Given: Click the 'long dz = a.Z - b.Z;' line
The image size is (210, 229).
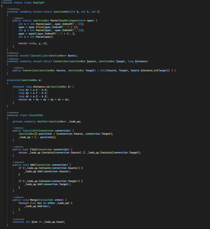Looking at the screenshot, I should (x=33, y=96).
